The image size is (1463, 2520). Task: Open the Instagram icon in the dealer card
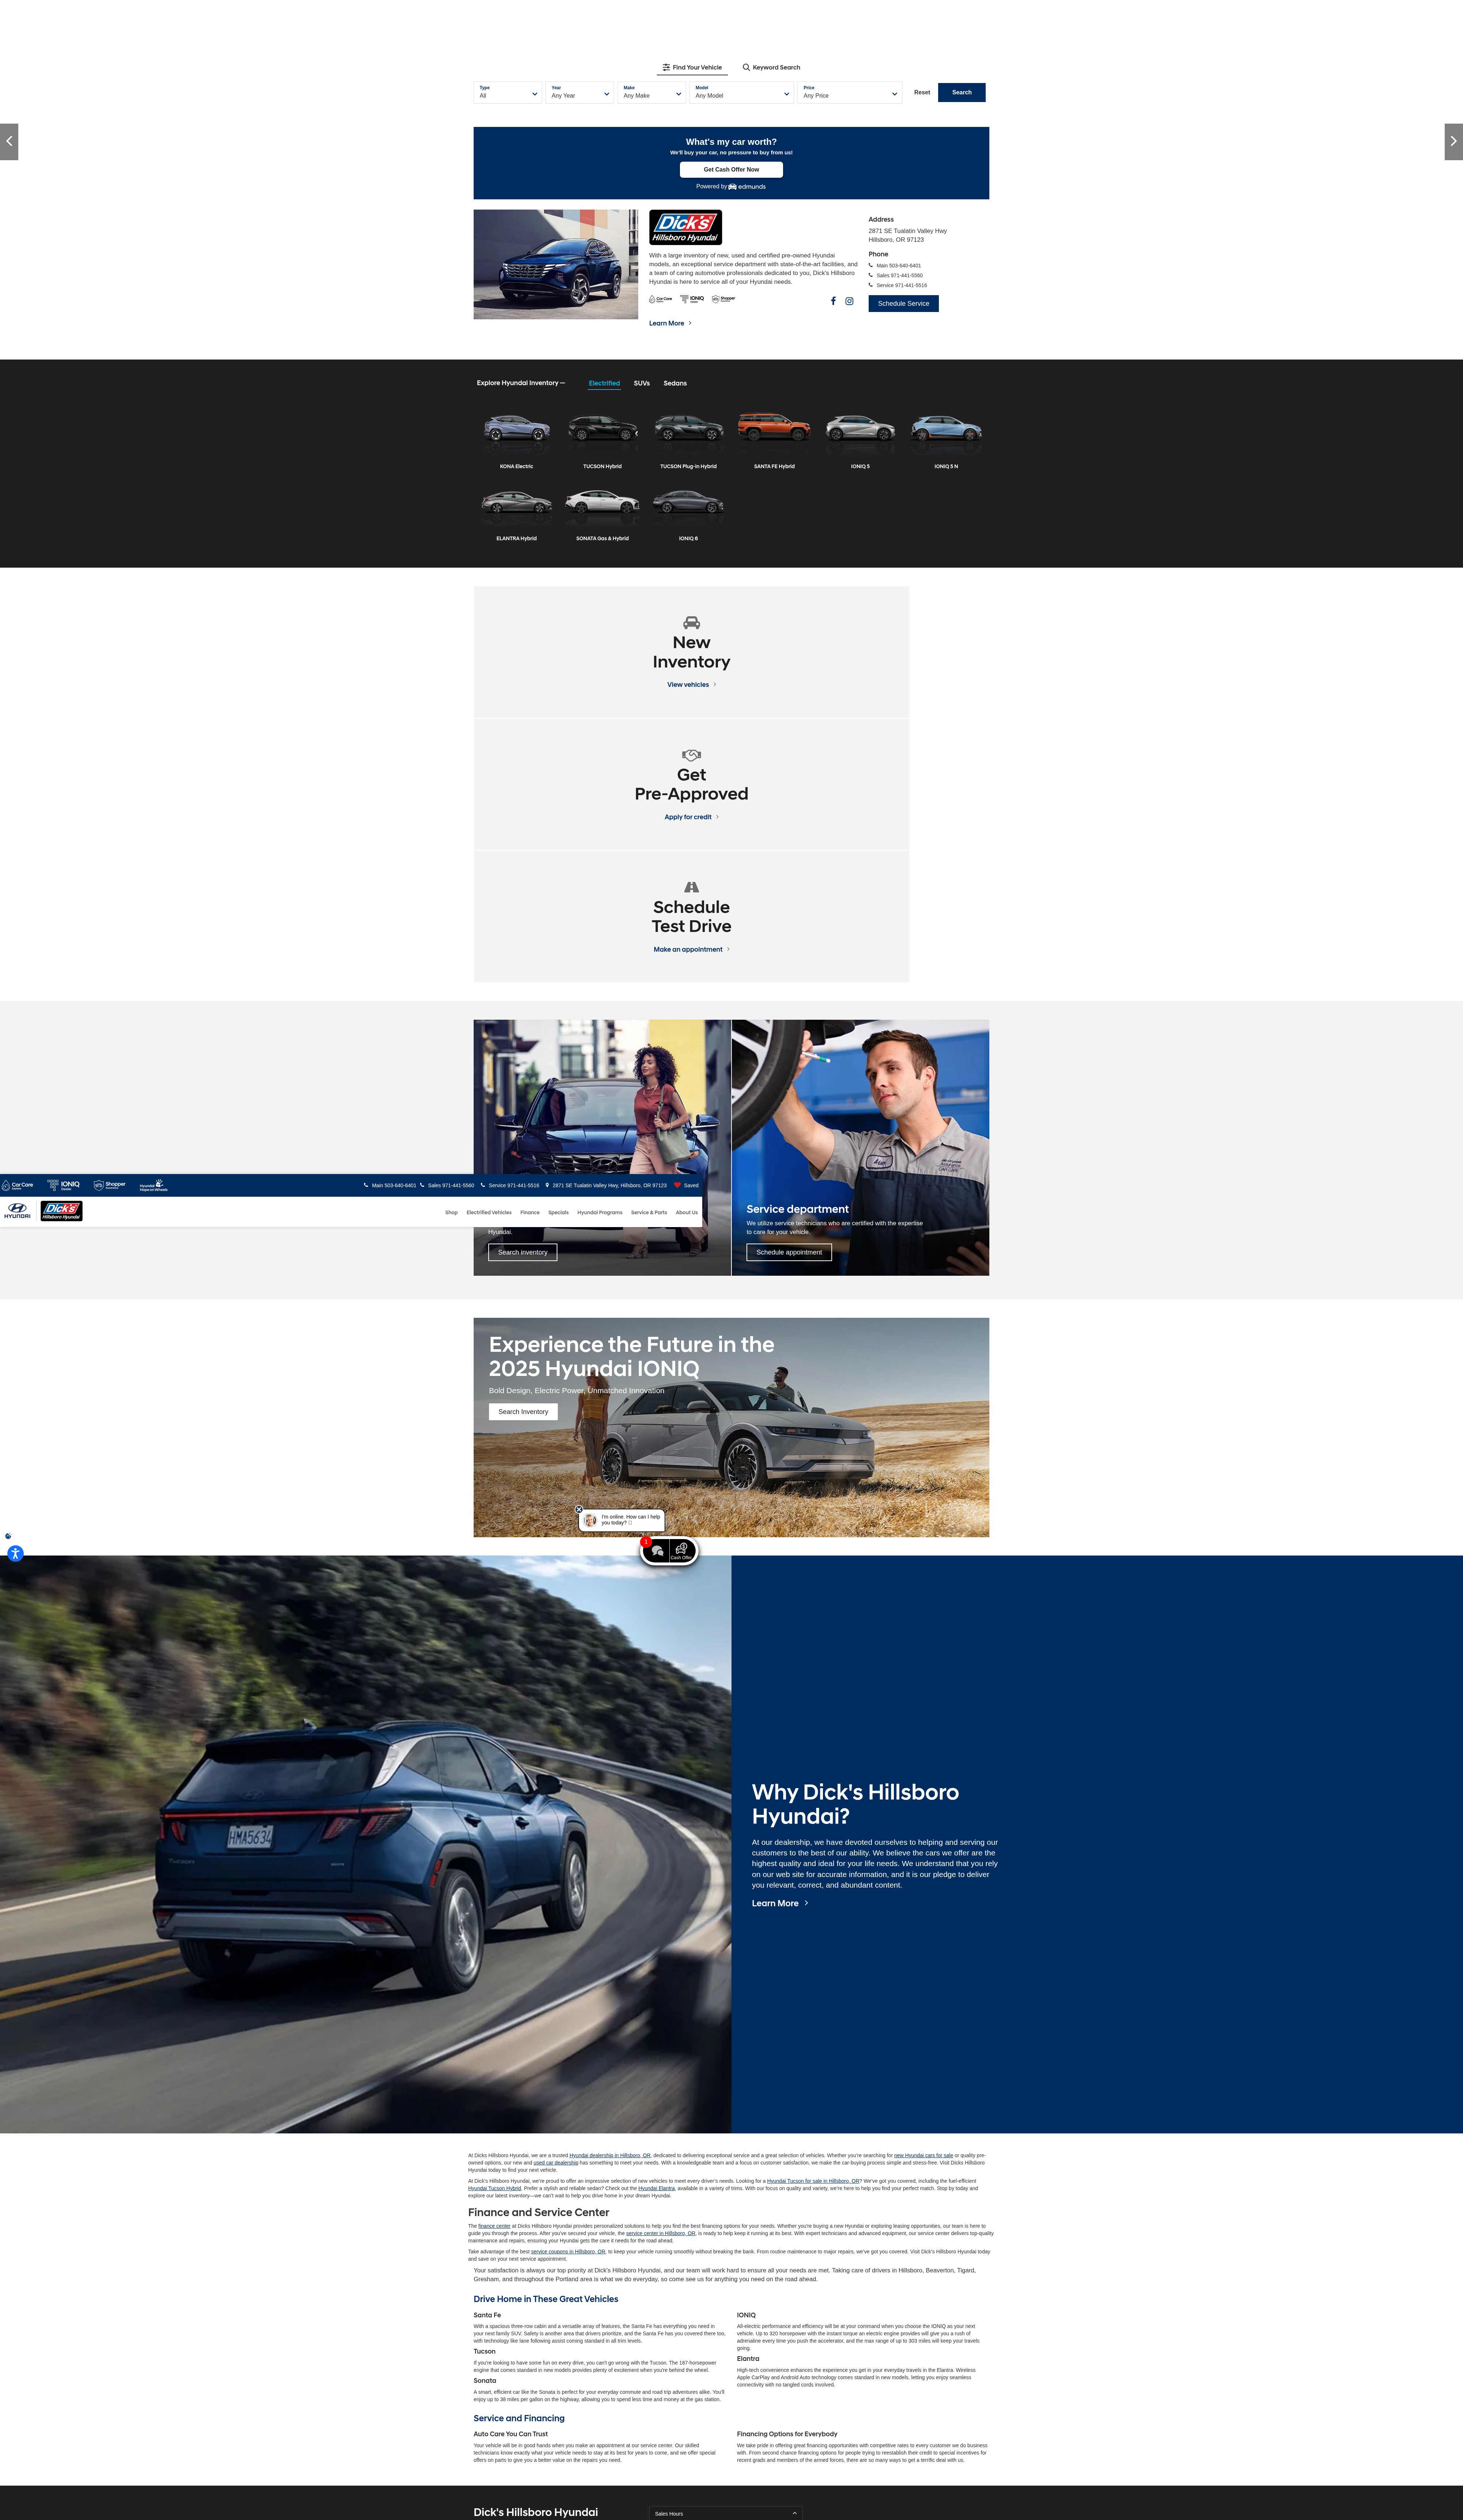pos(849,301)
